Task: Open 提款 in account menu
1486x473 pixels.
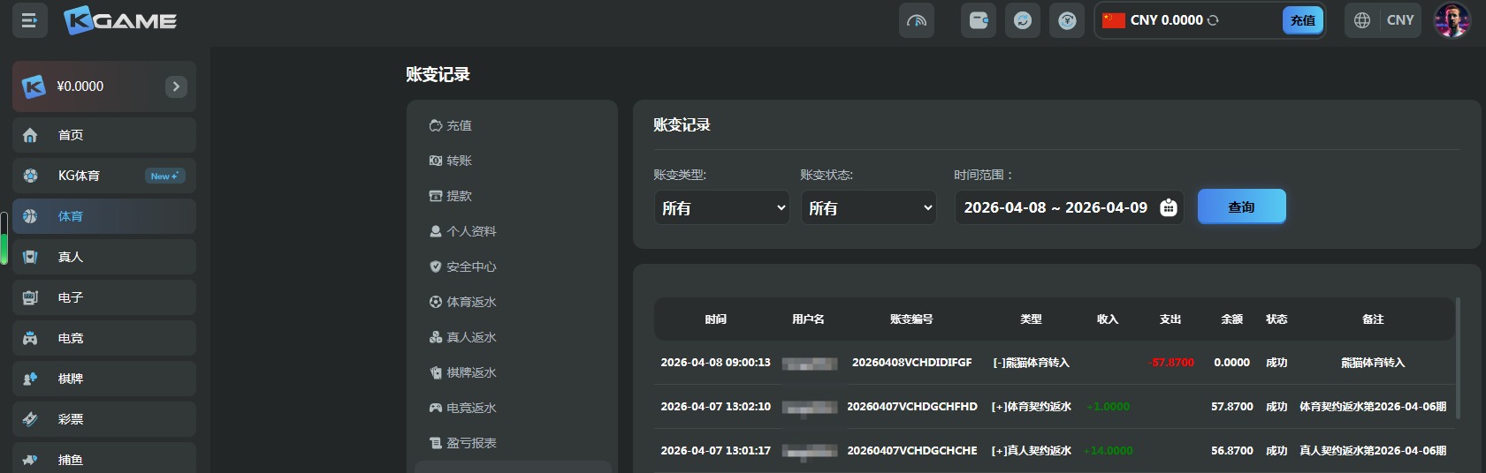Action: 451,196
